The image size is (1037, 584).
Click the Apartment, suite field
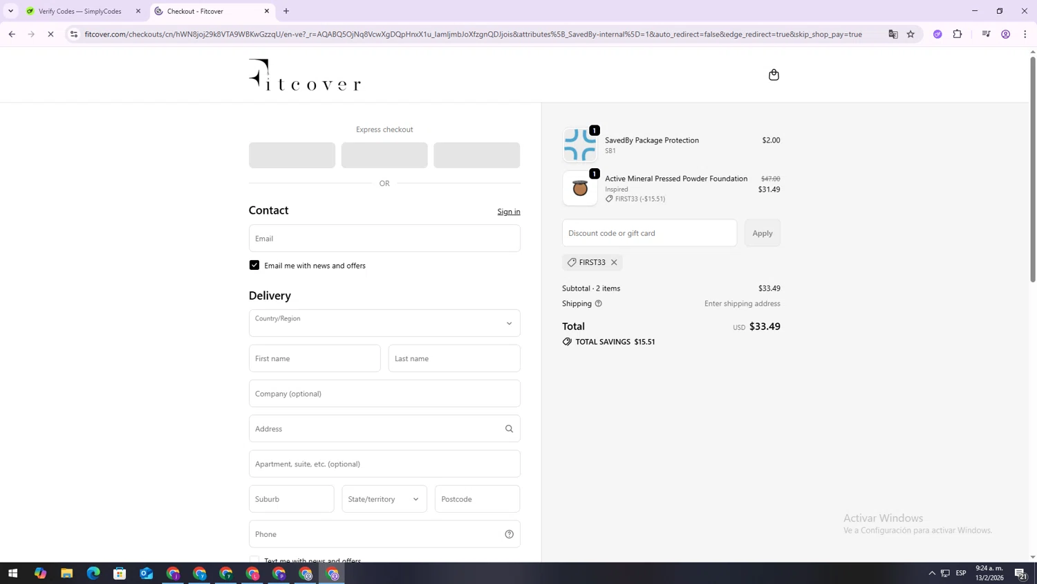(384, 464)
